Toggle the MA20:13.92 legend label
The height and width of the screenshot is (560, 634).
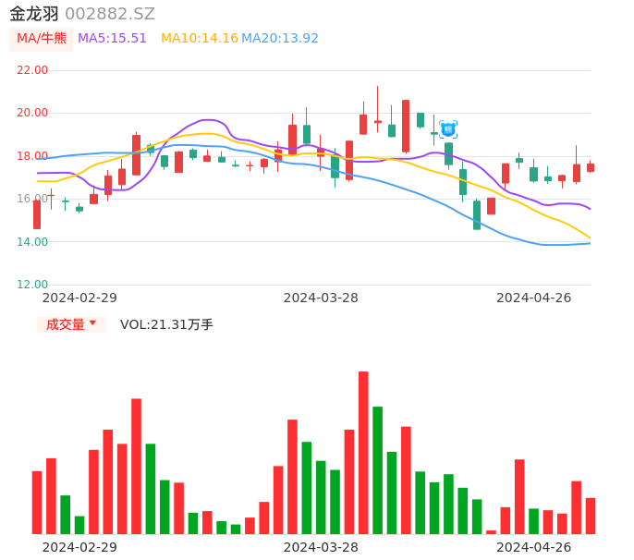click(280, 39)
